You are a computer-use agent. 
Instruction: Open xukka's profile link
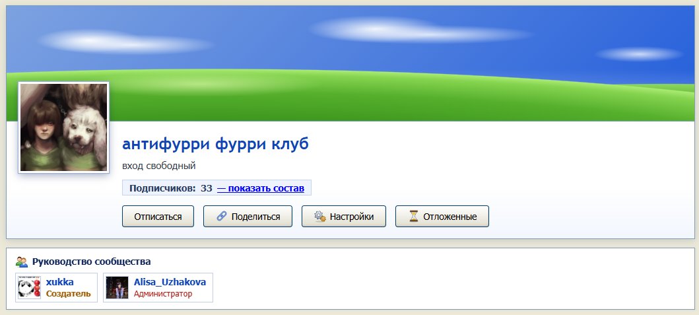tap(60, 282)
